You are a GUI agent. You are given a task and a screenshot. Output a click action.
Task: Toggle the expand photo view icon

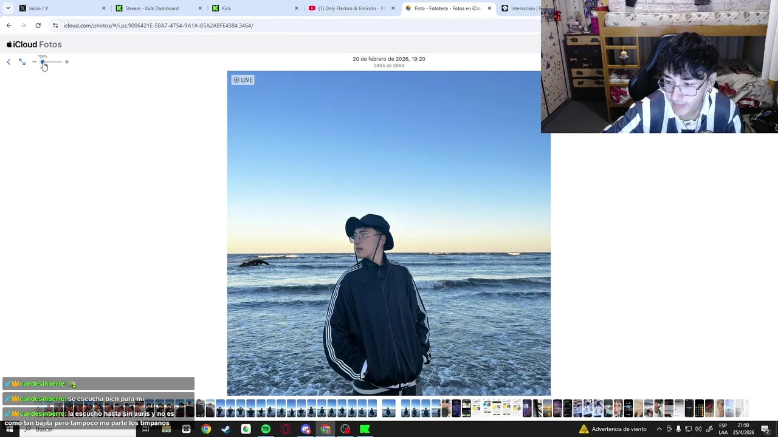22,62
